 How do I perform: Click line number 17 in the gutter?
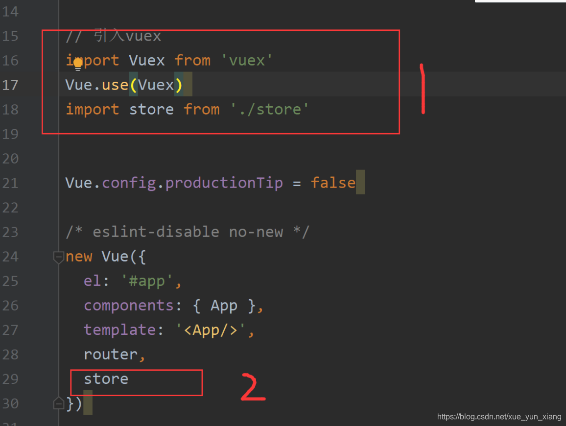[10, 85]
